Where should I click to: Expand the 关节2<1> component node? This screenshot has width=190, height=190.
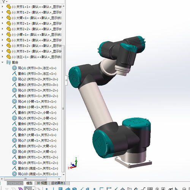point(2,23)
